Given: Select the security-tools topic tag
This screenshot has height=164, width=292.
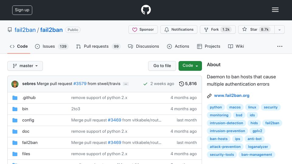Looking at the screenshot, I should pyautogui.click(x=222, y=155).
